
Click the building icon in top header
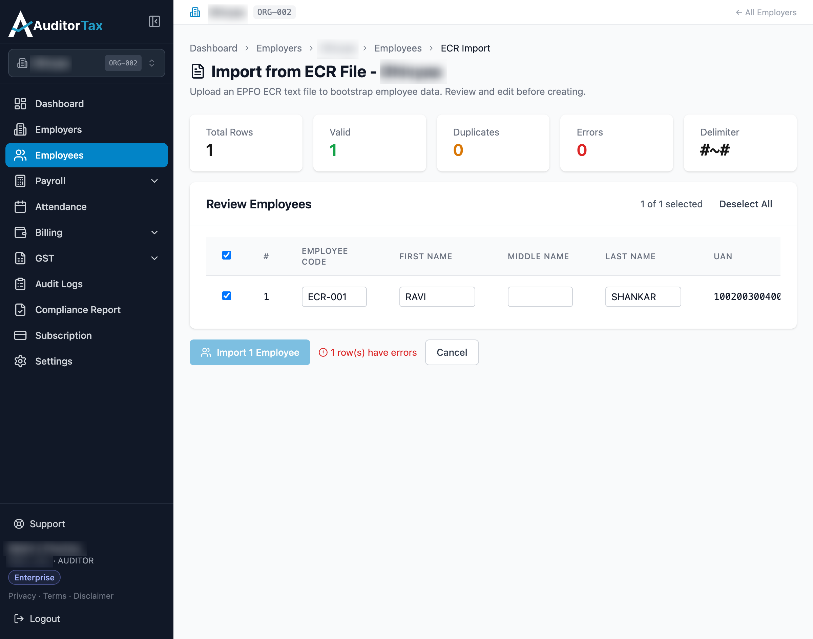[195, 12]
